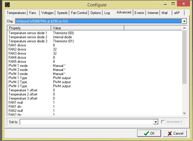Image resolution: width=193 pixels, height=141 pixels.
Task: Close the Configure window
Action: click(x=183, y=4)
